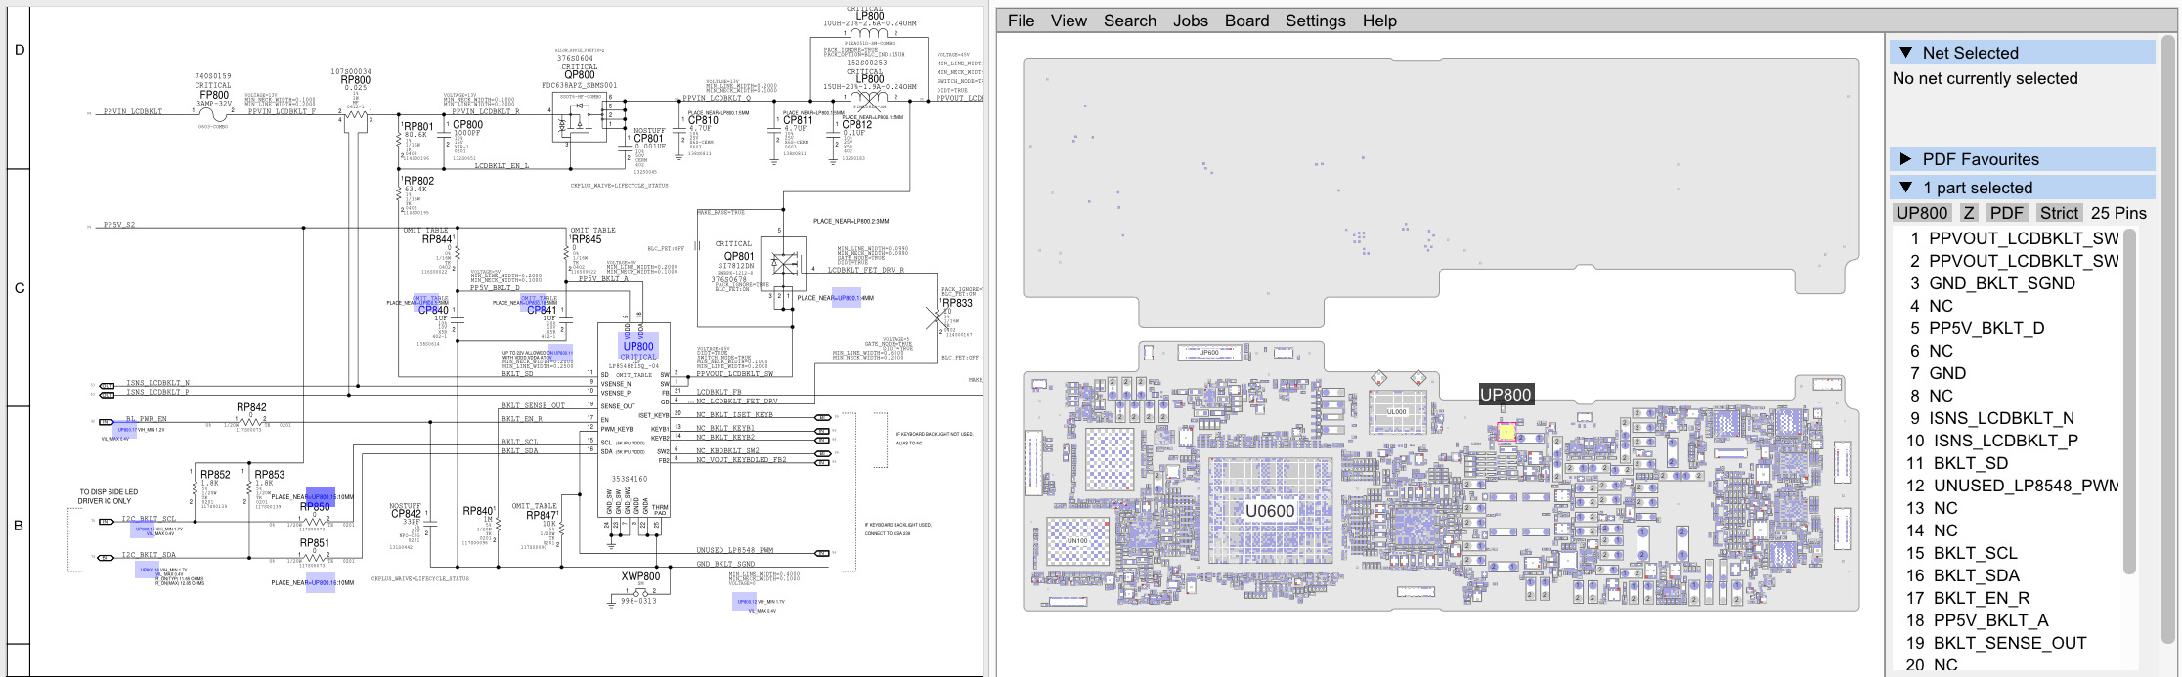
Task: Select pin 1 PPVOUT_LCDBKLT_SW
Action: pyautogui.click(x=2014, y=238)
